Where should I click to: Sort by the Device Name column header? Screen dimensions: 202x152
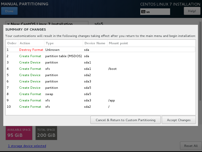95,43
